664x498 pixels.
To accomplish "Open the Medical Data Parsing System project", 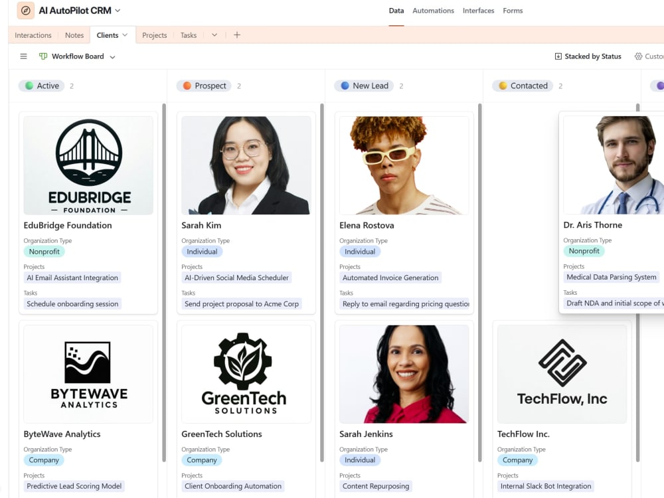I will click(x=612, y=277).
